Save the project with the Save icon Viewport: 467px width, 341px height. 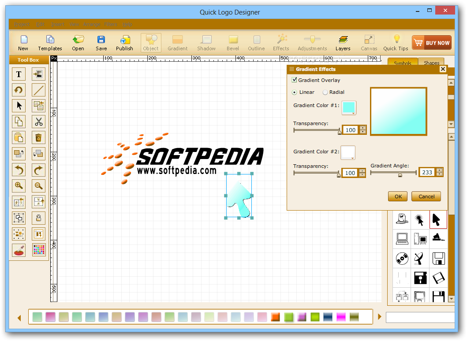[101, 43]
